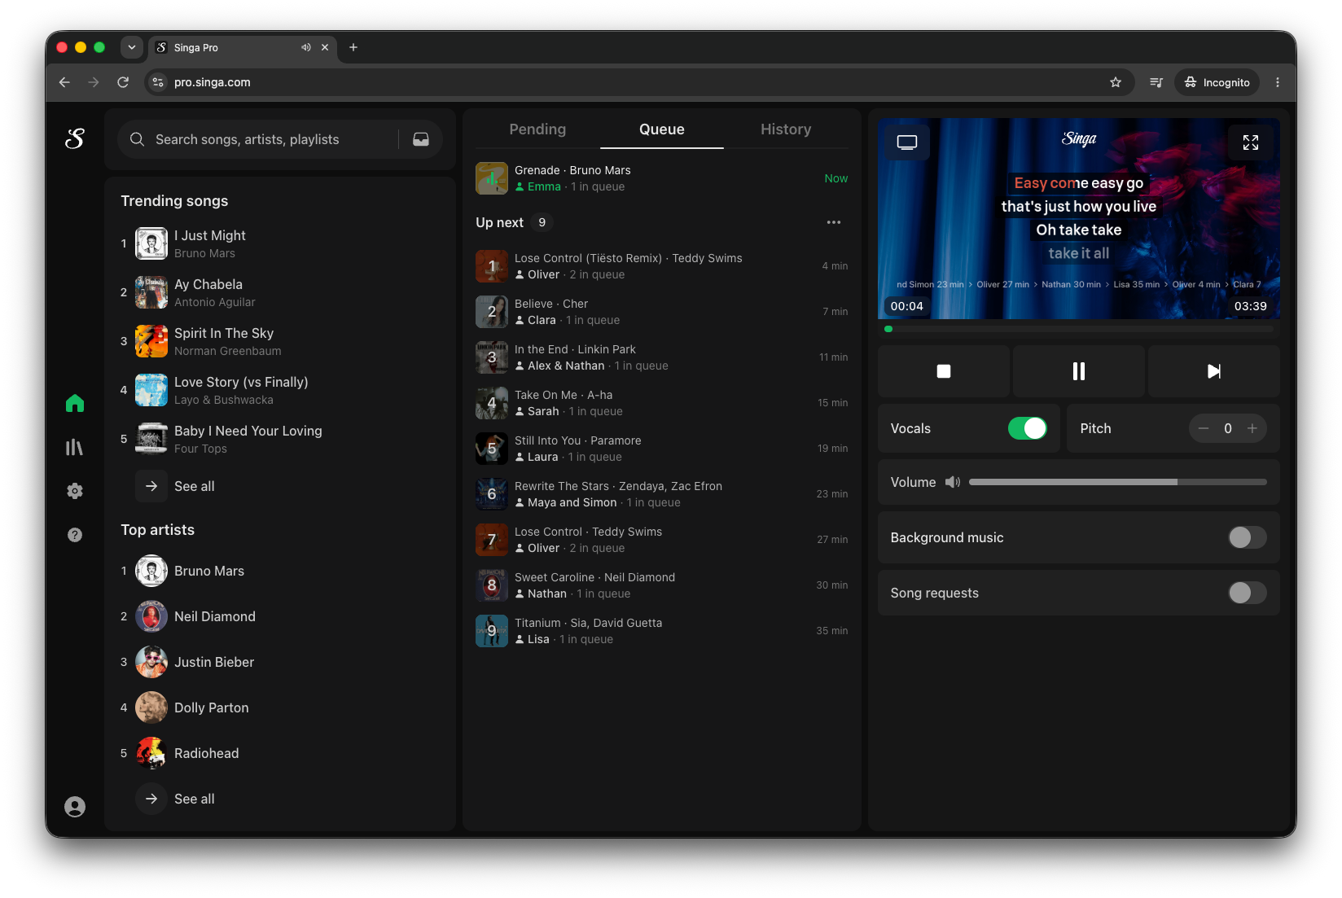
Task: Select queued In the End by Linkin Park
Action: click(662, 357)
